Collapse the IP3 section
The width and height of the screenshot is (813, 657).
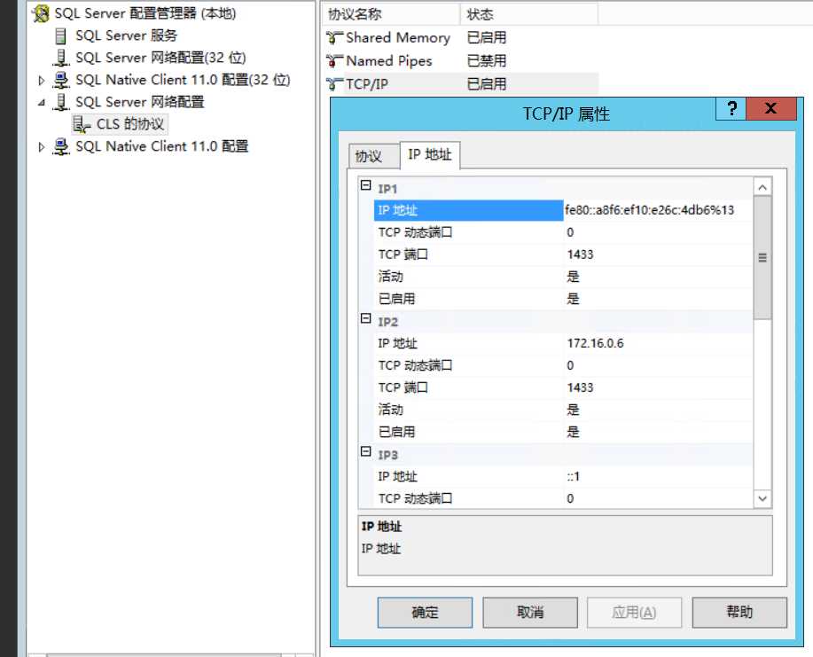(x=365, y=451)
